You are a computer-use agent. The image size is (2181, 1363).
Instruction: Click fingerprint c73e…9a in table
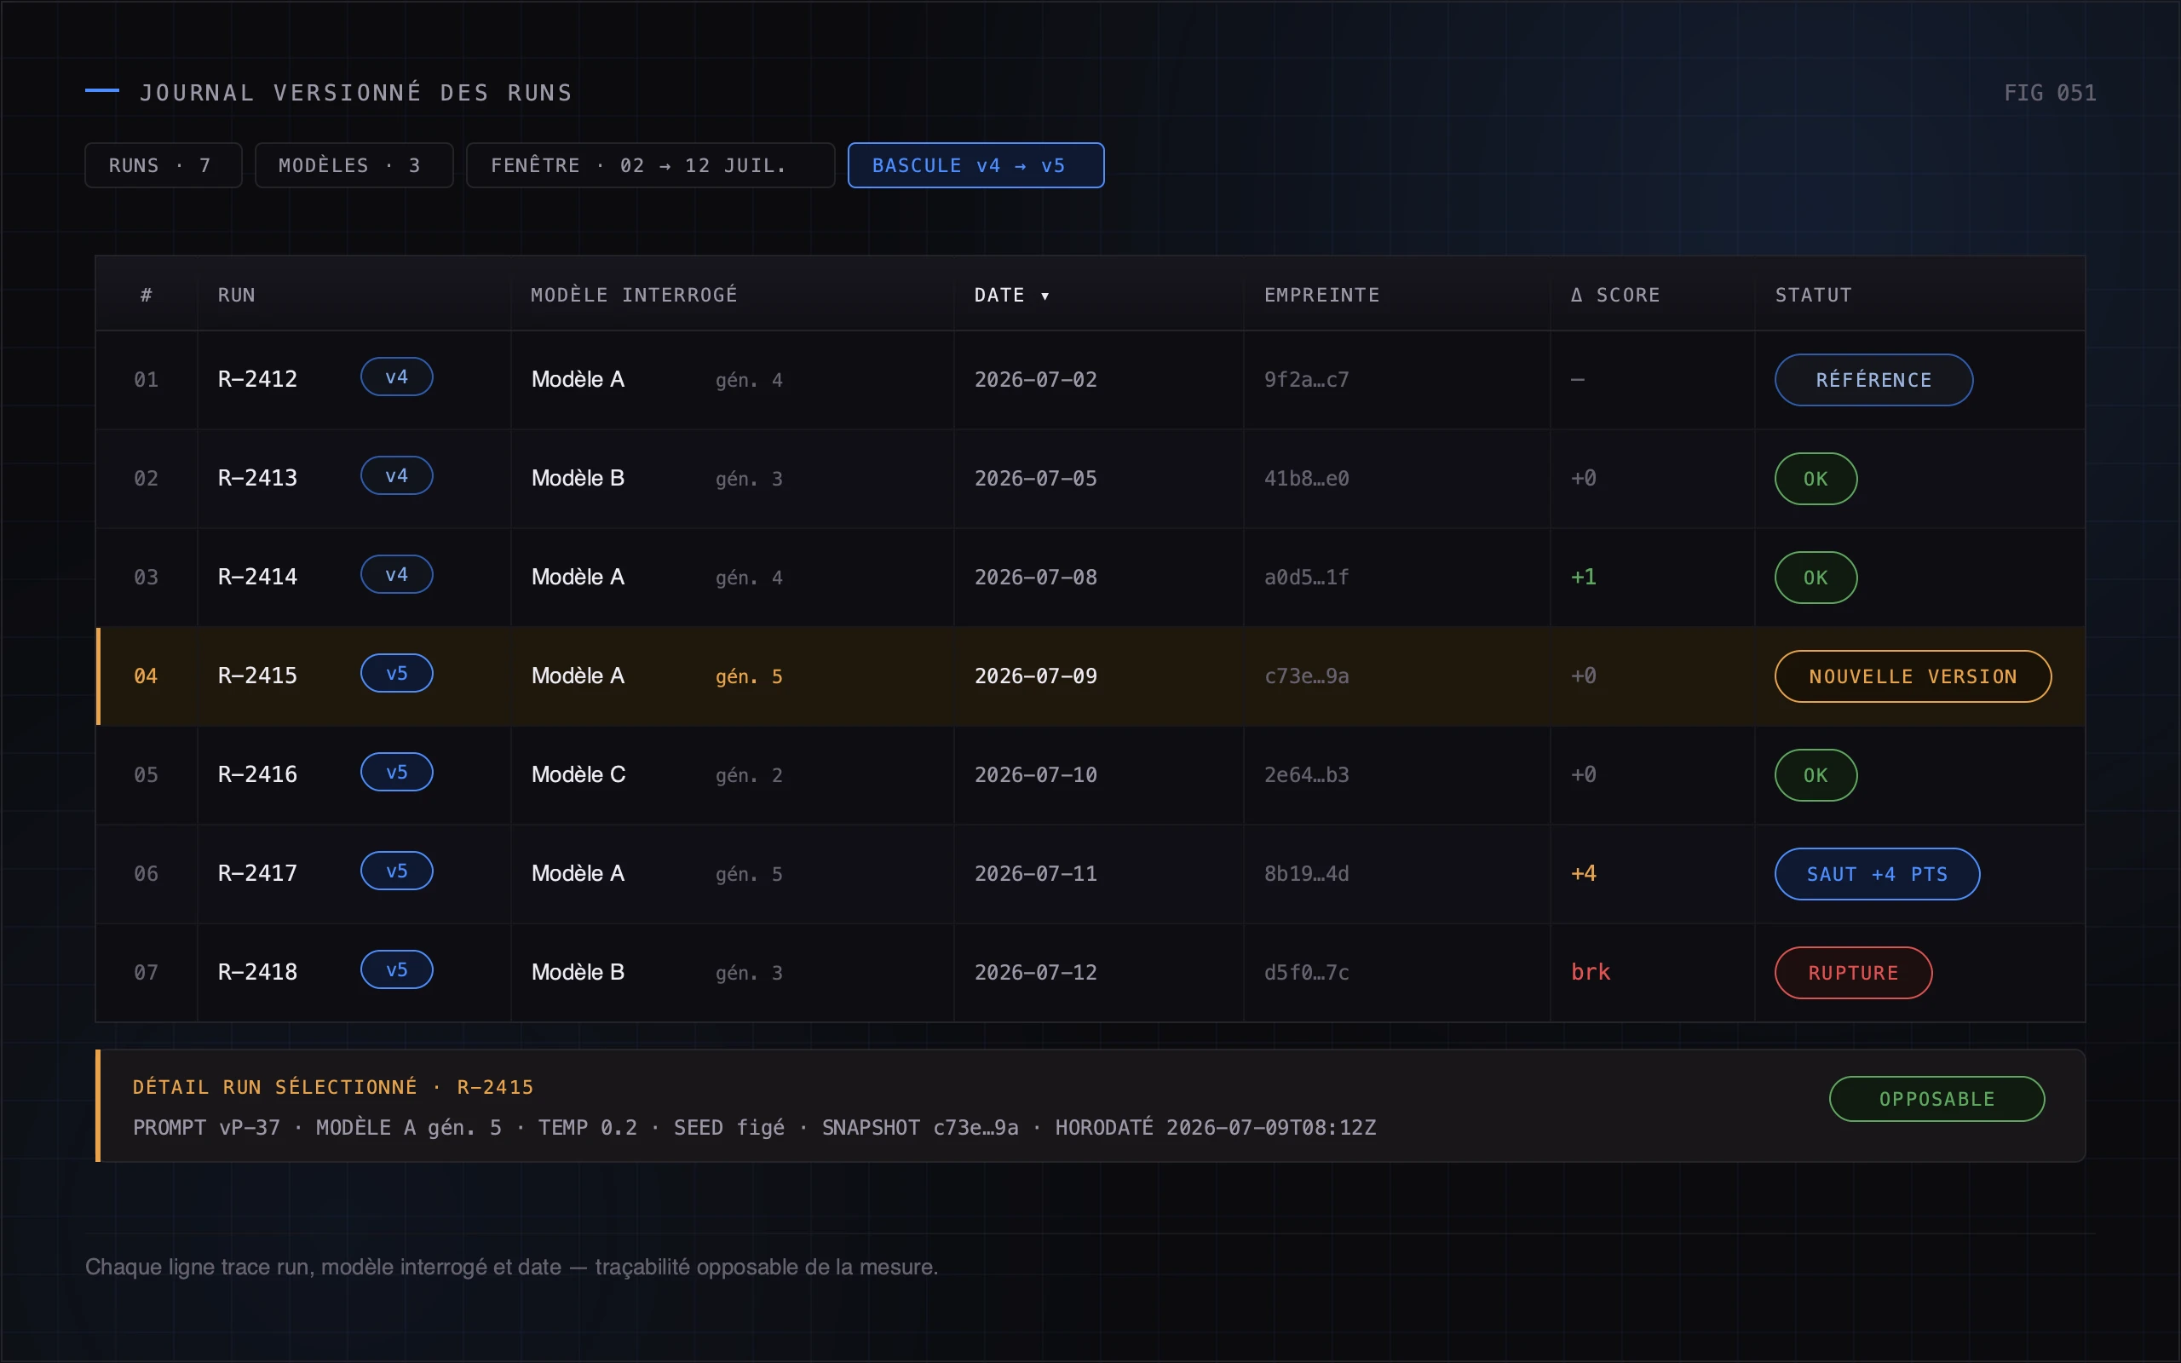[x=1306, y=676]
